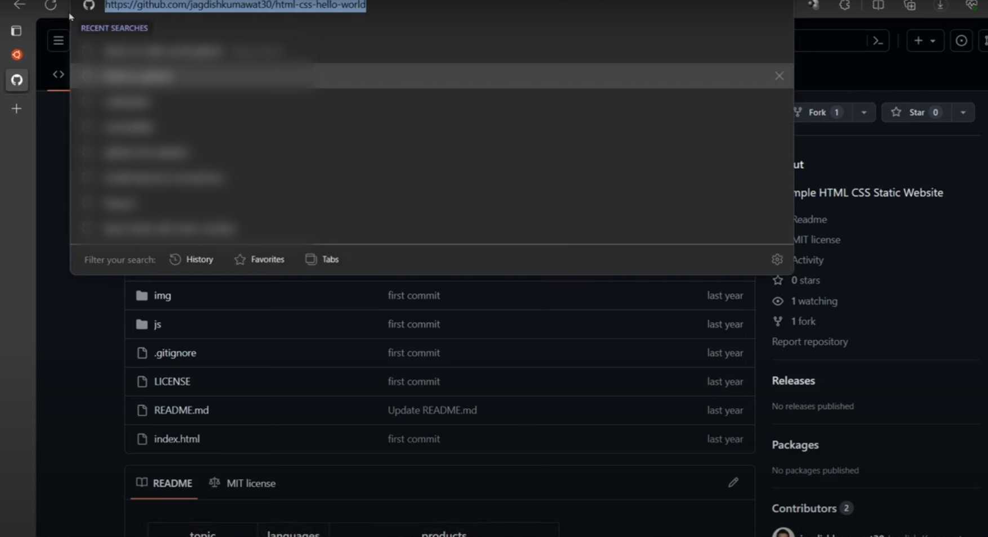Viewport: 988px width, 537px height.
Task: Open the tab actions icon in the sidebar
Action: tap(16, 31)
